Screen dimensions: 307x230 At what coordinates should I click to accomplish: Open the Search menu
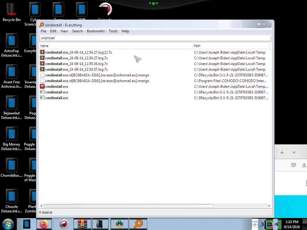coord(77,31)
